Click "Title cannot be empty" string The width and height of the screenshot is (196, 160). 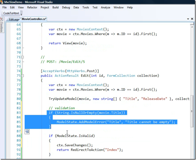click(x=148, y=122)
